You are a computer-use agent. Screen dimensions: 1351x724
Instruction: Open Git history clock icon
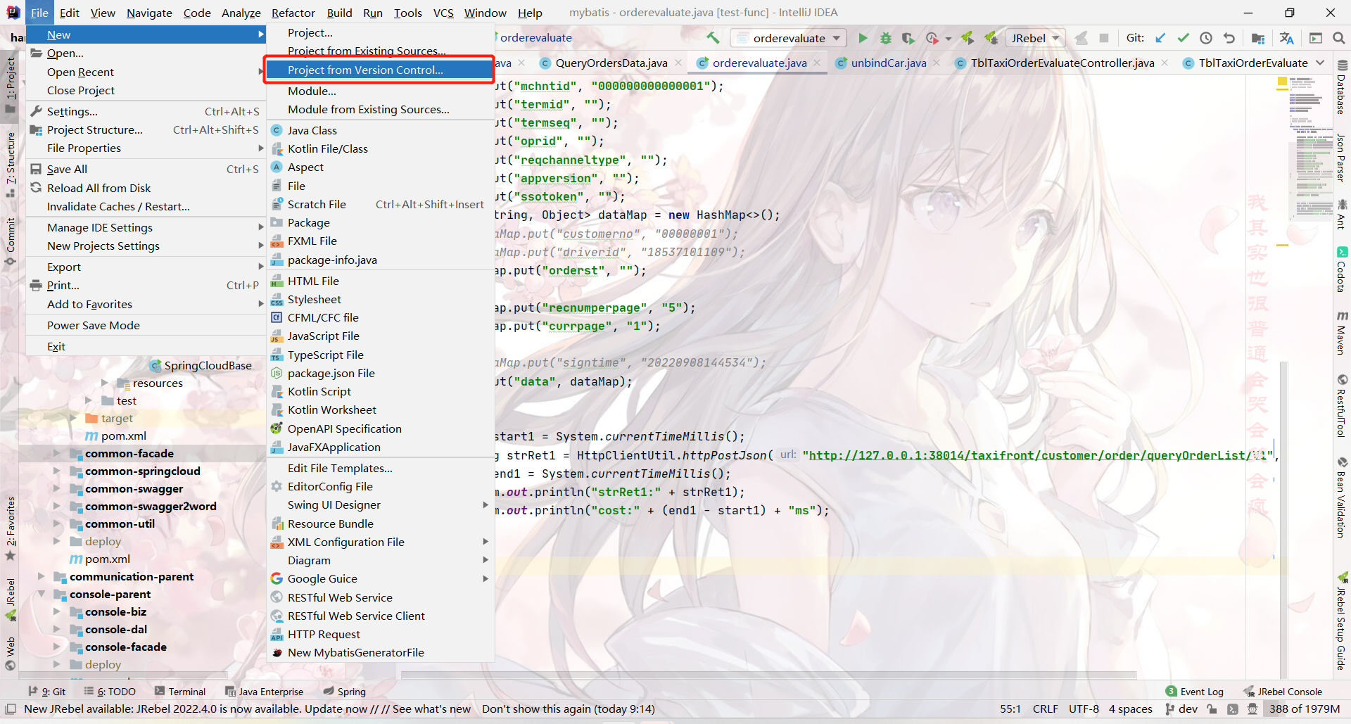coord(1206,38)
